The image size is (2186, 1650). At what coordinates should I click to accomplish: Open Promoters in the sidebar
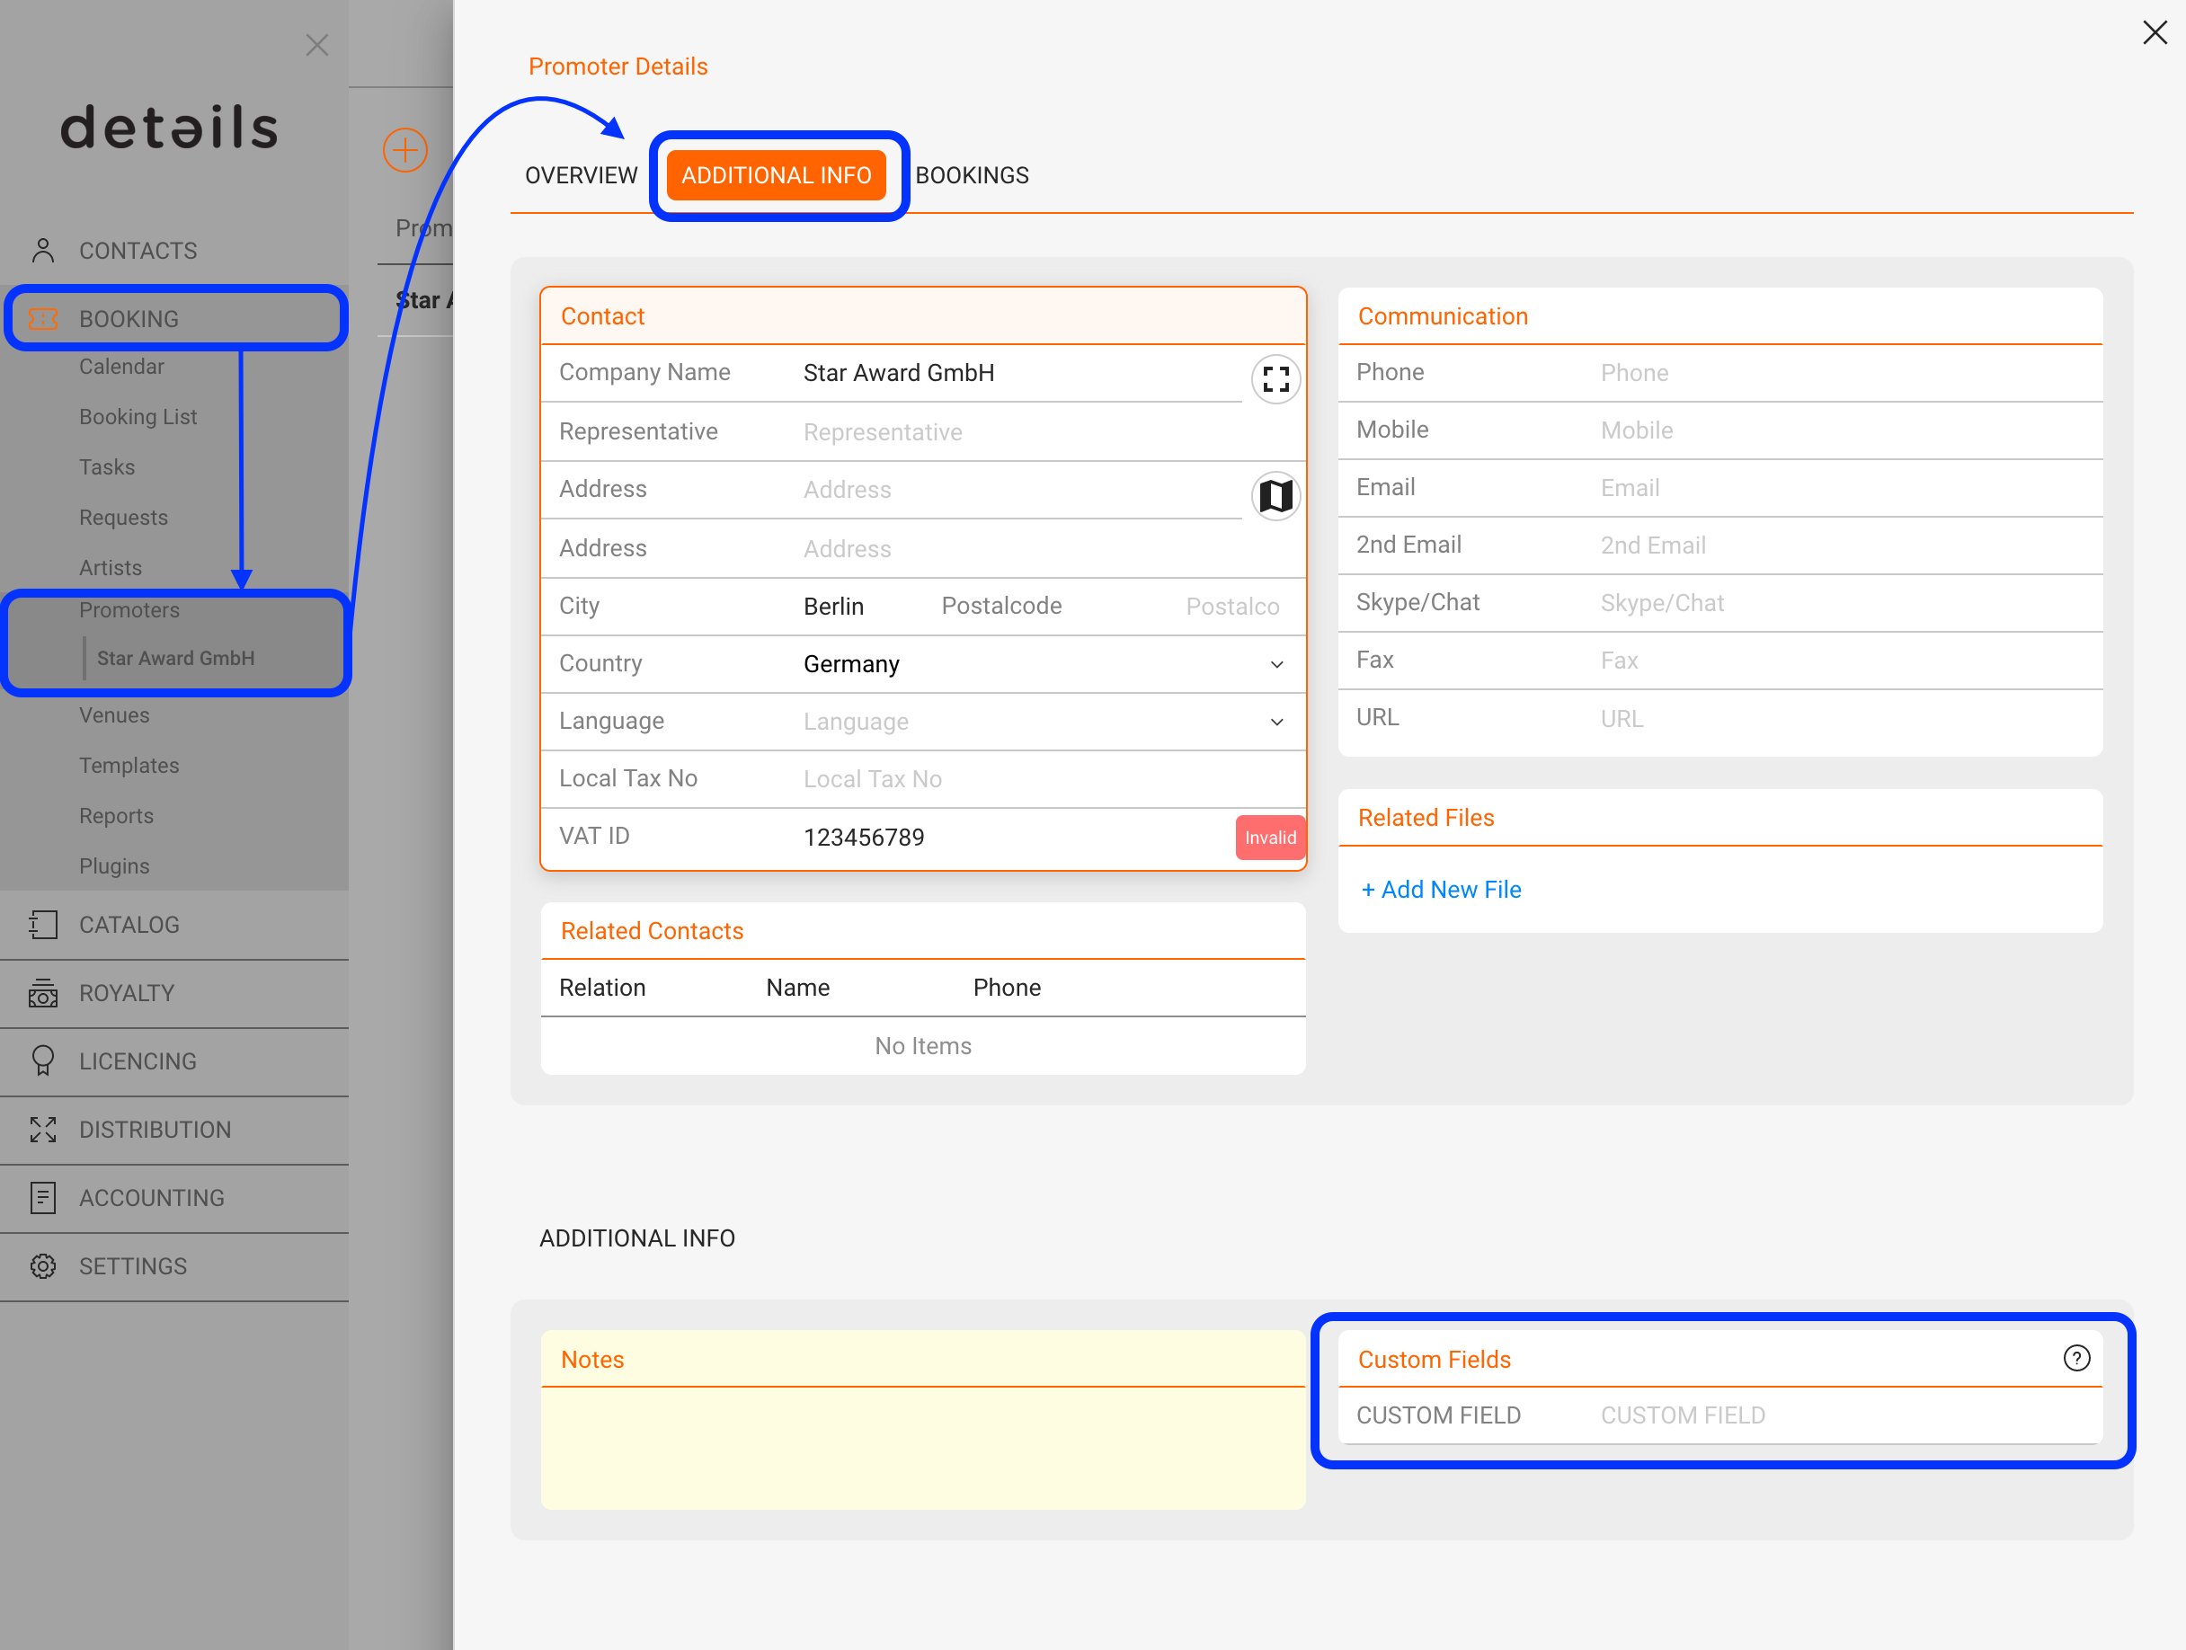(129, 610)
